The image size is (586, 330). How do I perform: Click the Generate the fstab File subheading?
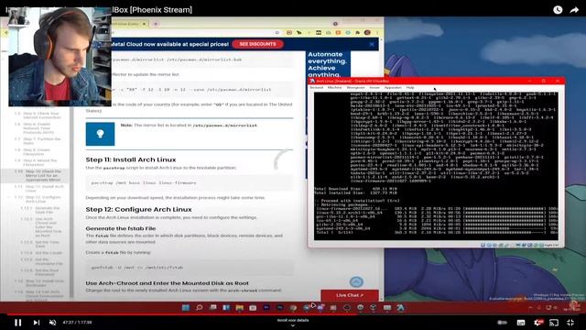121,228
